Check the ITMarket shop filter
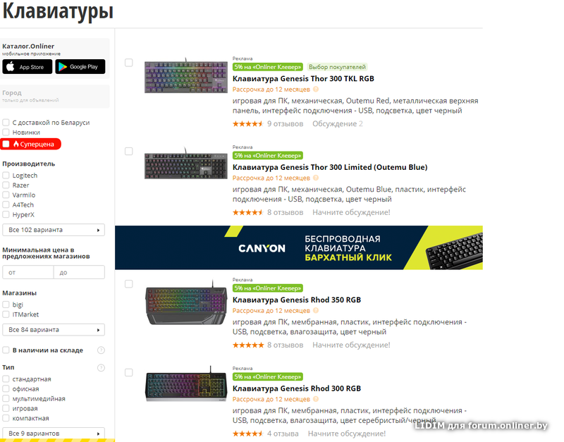564x442 pixels. pyautogui.click(x=6, y=314)
